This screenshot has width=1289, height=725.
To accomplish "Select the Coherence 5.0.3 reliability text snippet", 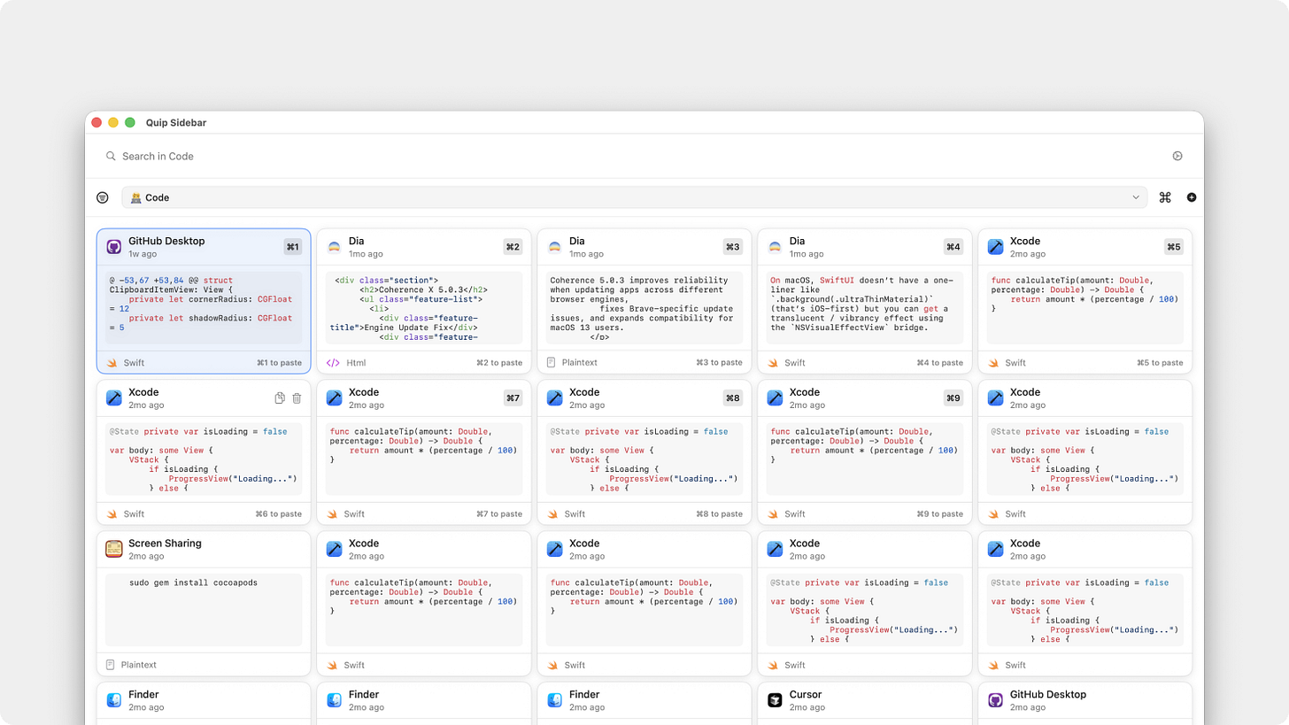I will click(x=644, y=308).
